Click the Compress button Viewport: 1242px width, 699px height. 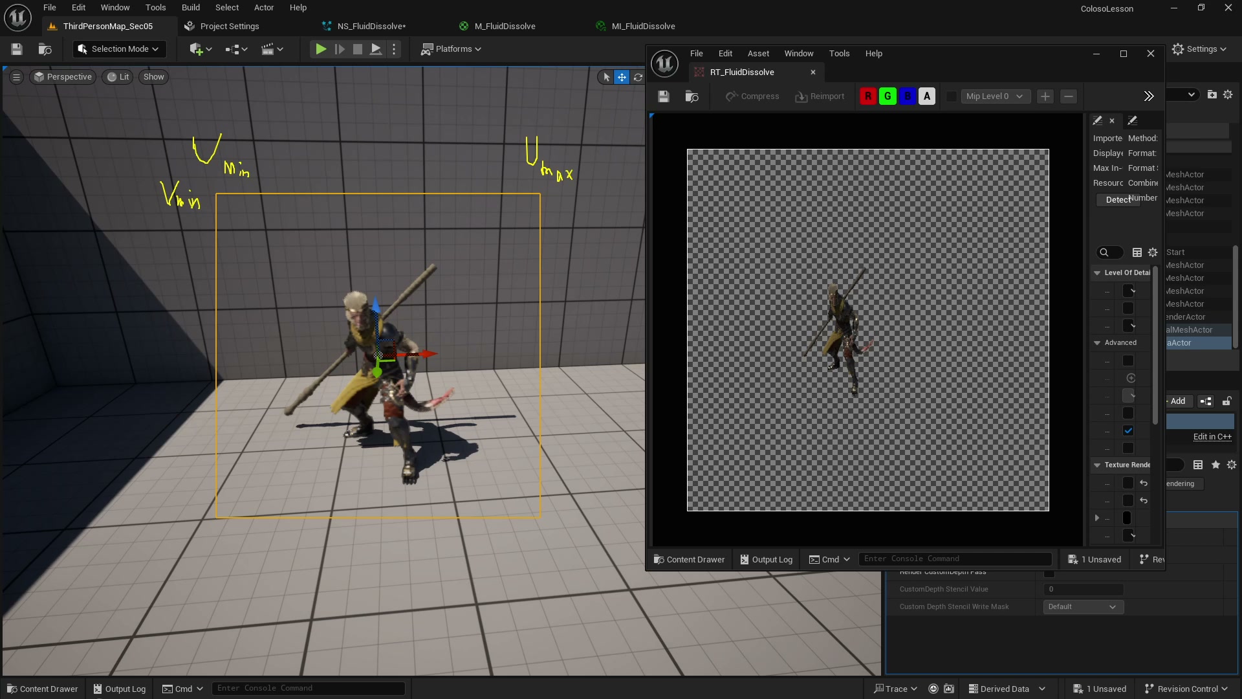point(752,96)
